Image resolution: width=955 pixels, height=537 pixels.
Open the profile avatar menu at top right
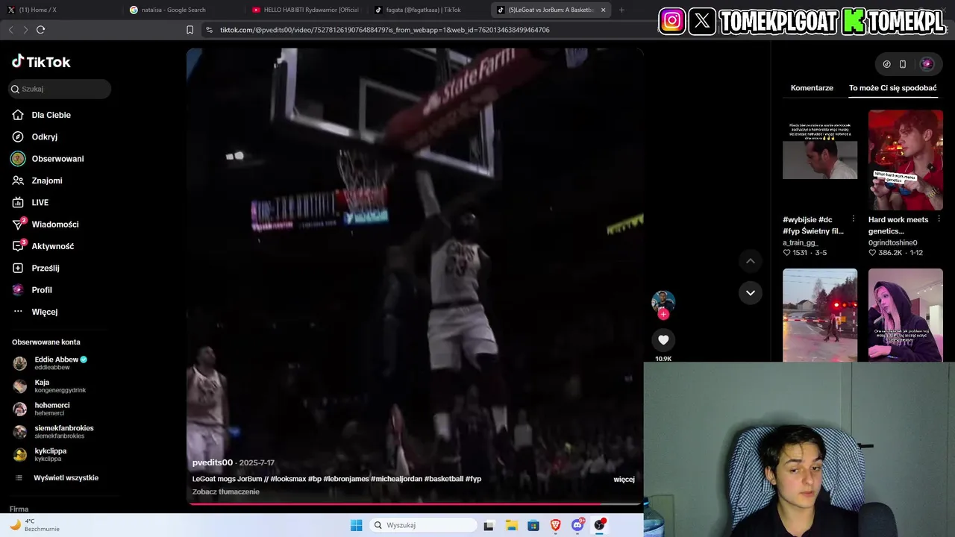tap(927, 64)
